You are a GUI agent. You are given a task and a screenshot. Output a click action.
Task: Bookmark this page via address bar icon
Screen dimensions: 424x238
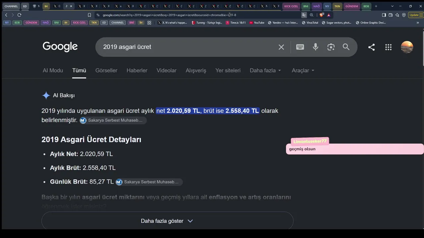(x=89, y=15)
